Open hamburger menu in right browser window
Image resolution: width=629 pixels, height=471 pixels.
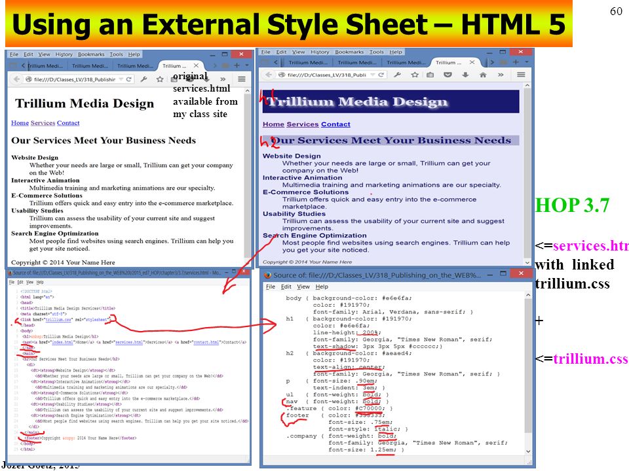pyautogui.click(x=521, y=75)
